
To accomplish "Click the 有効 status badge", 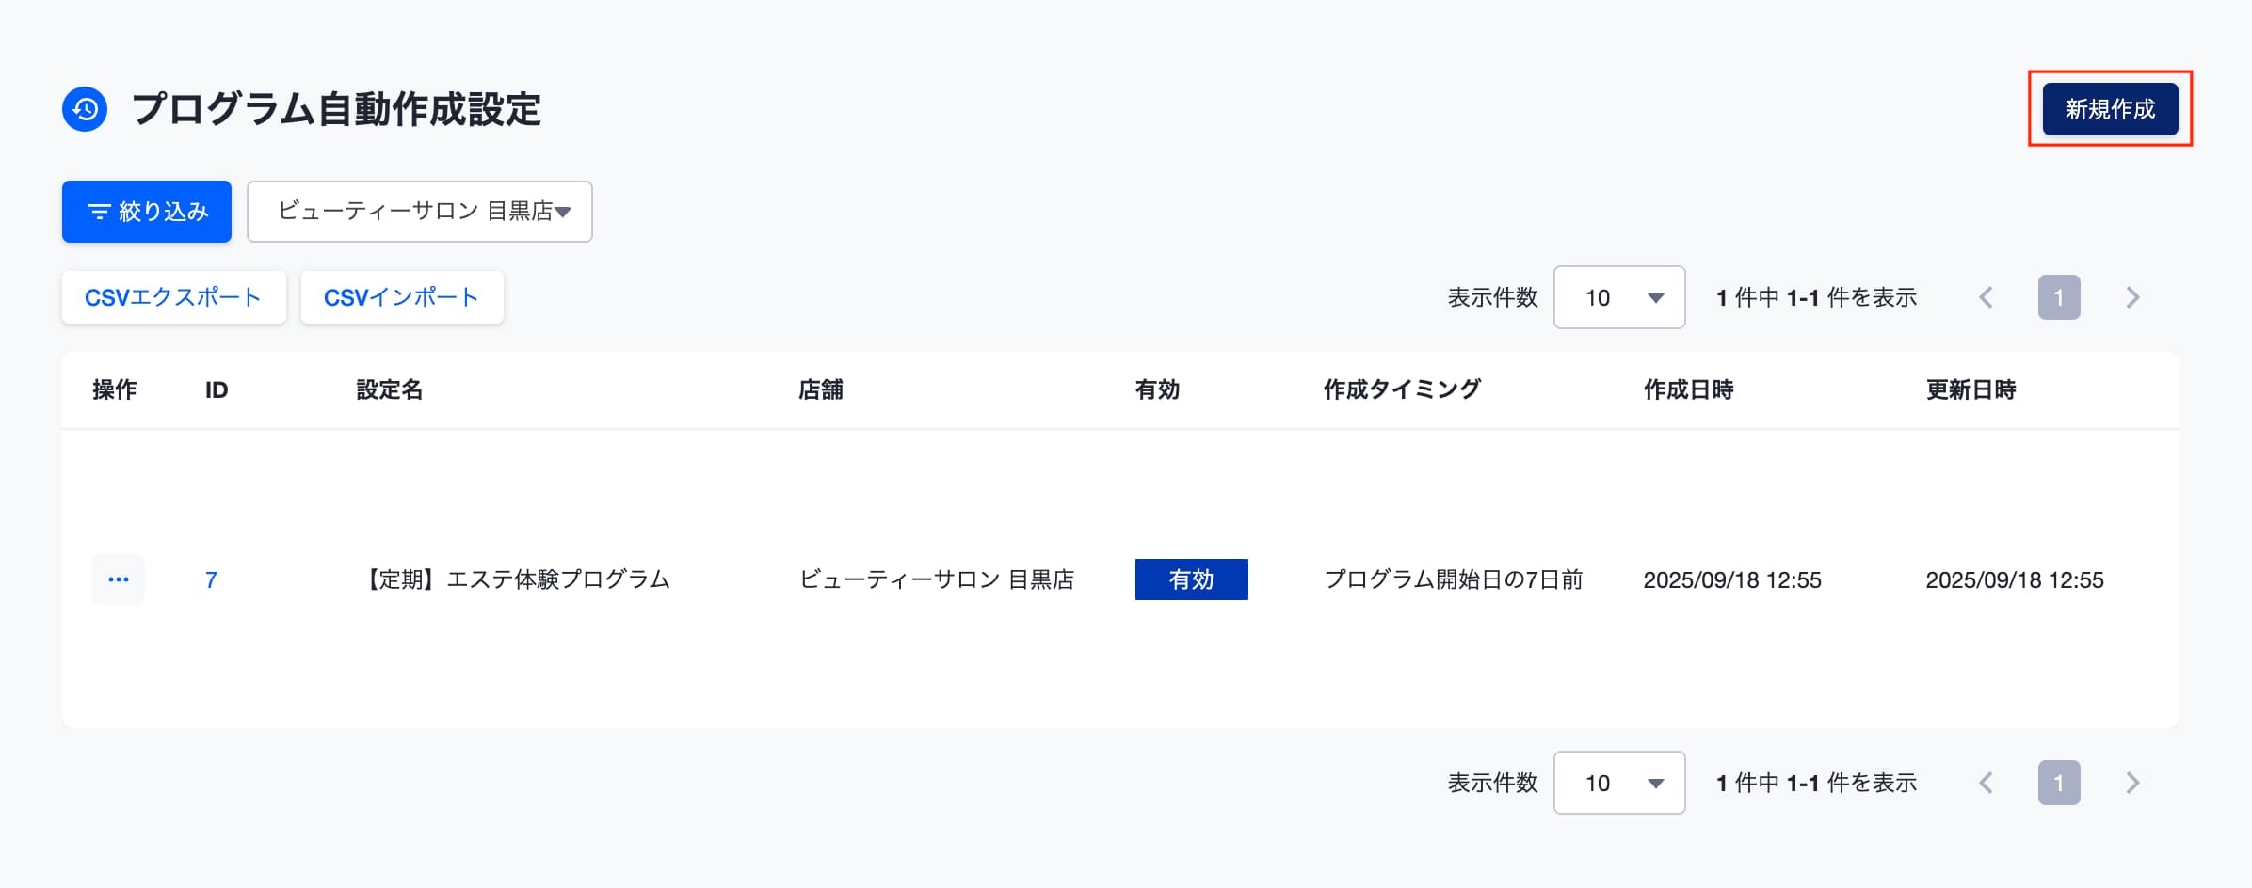I will (x=1191, y=579).
